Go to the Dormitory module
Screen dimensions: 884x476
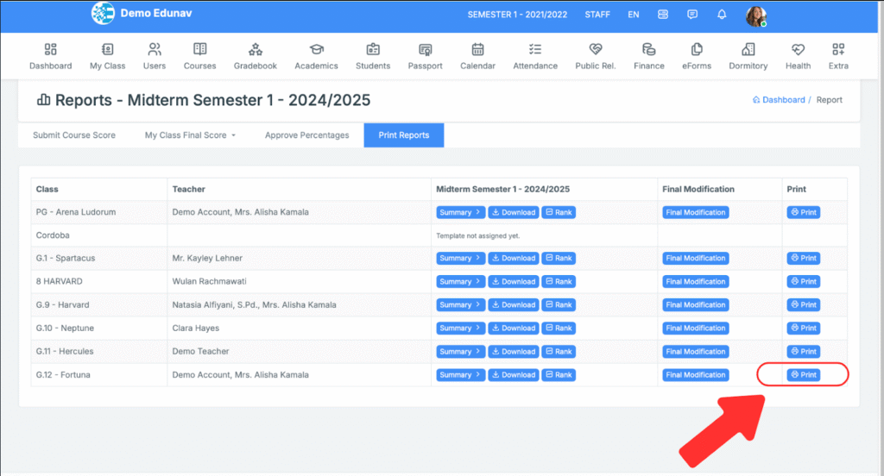(x=748, y=55)
